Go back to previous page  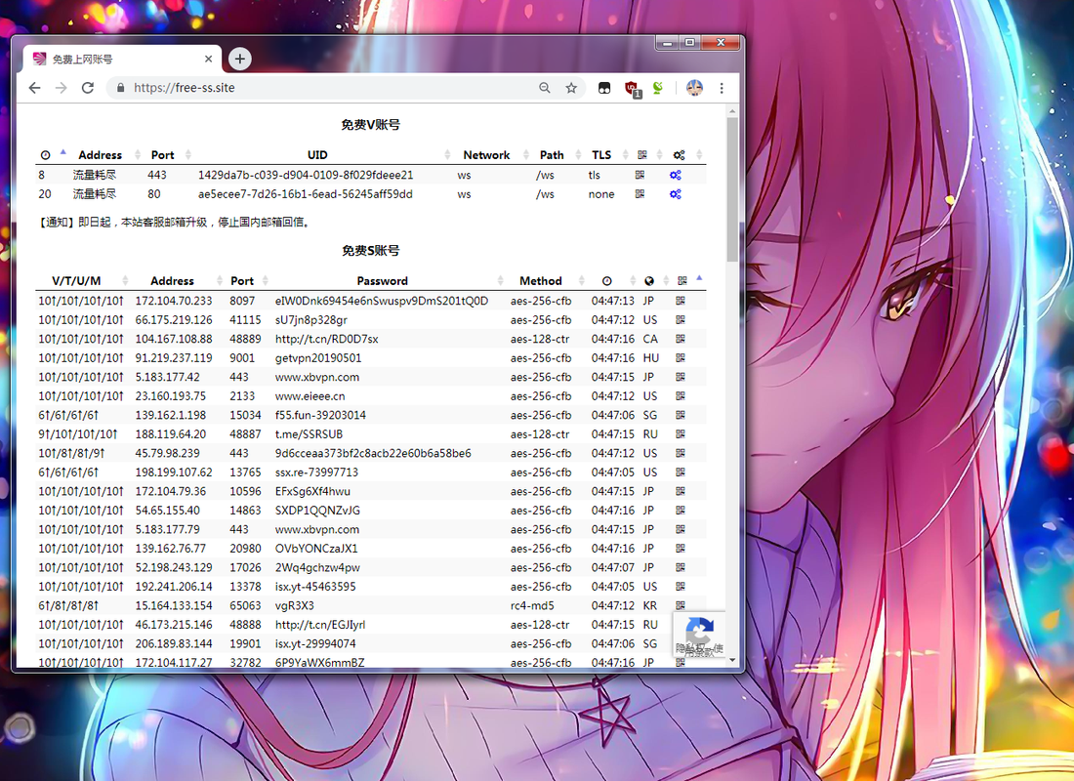coord(34,88)
